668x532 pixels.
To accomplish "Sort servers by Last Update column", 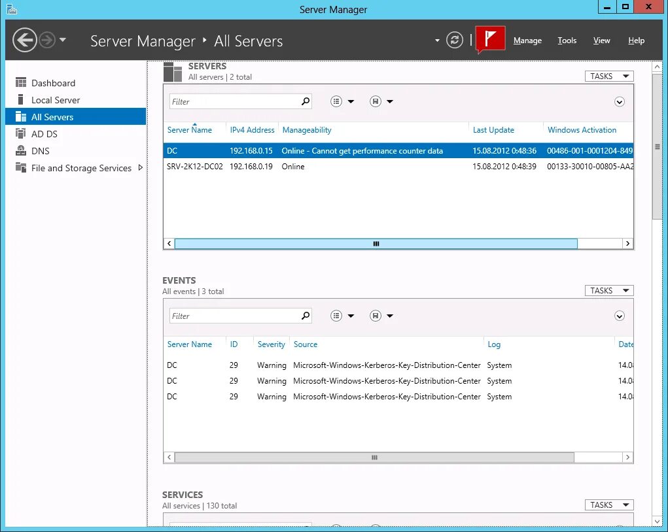I will click(493, 130).
